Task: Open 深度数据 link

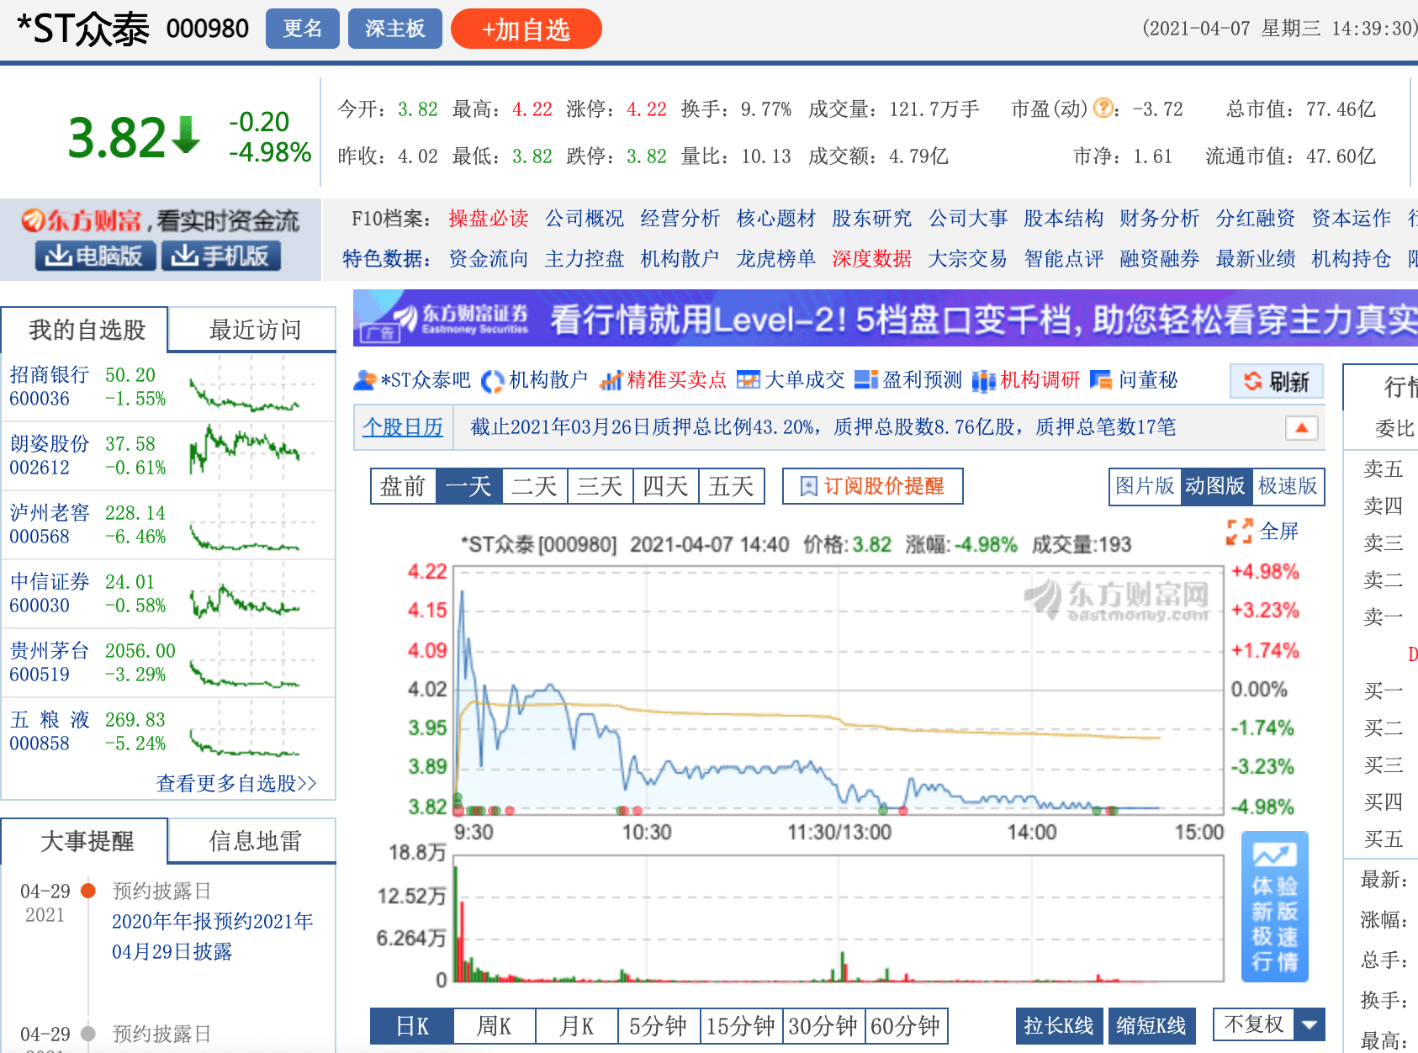Action: click(872, 258)
